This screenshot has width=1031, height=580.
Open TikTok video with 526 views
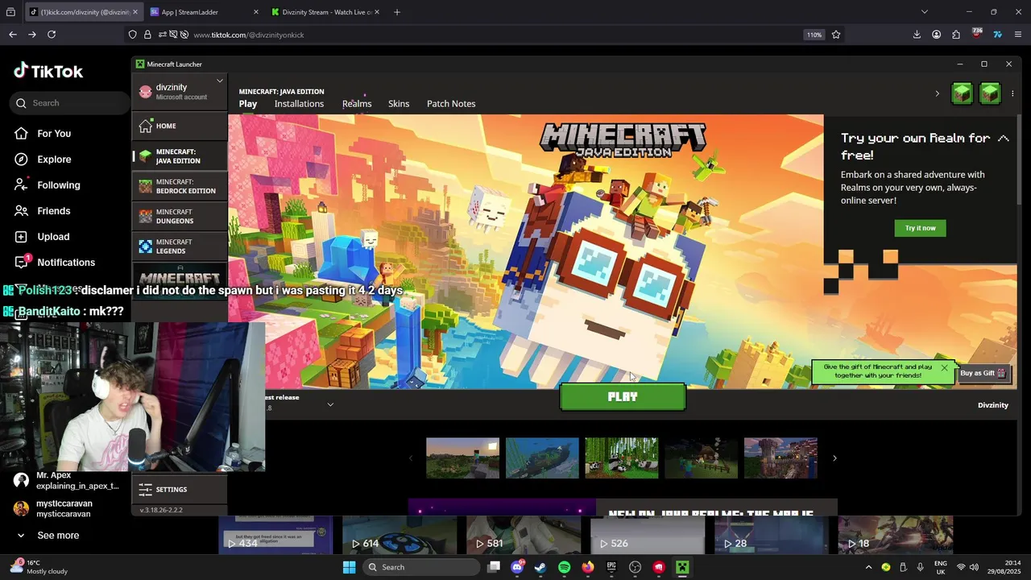(x=648, y=536)
